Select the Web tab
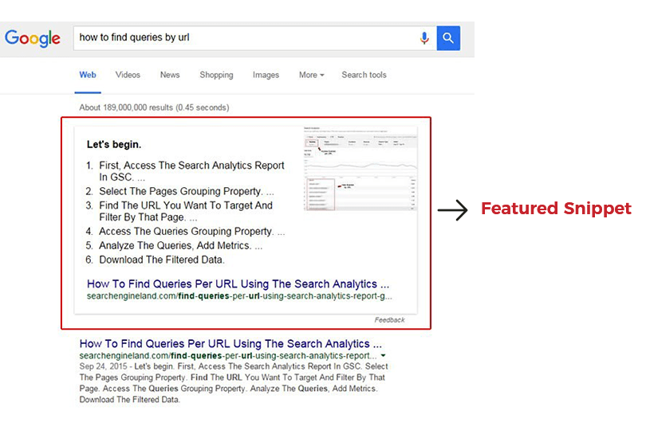The width and height of the screenshot is (646, 430). [88, 75]
